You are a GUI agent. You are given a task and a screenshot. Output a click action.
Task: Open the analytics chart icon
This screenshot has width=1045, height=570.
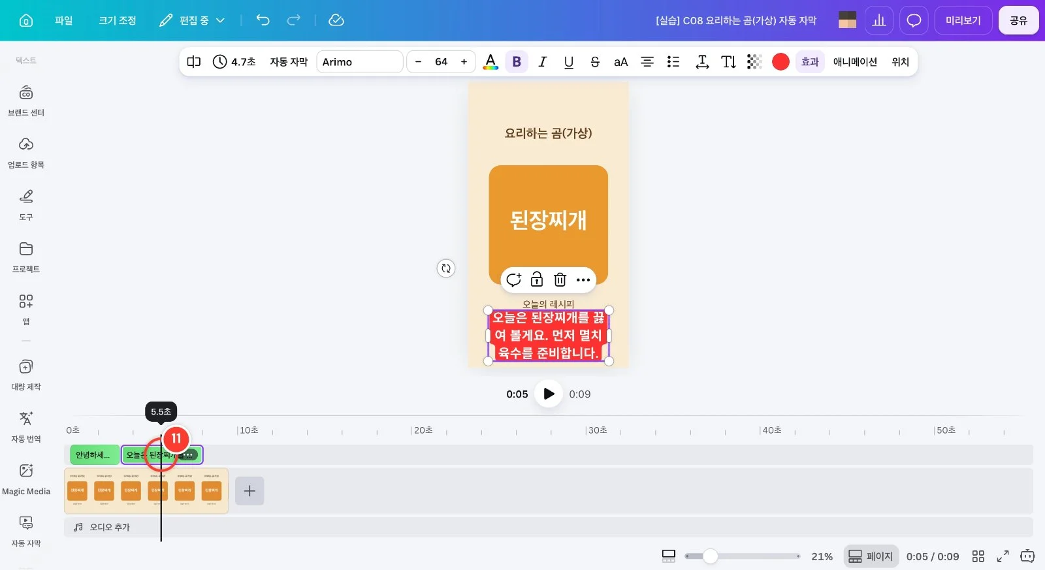(x=879, y=20)
